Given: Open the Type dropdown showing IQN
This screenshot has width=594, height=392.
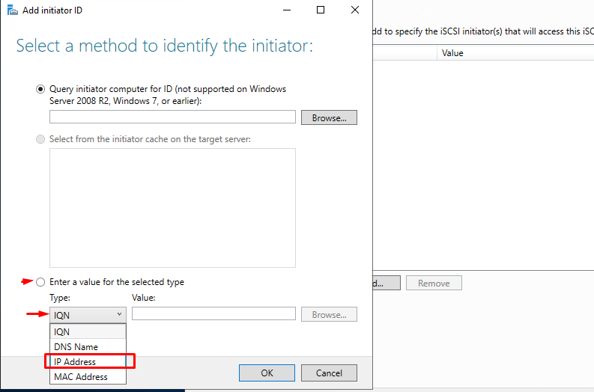Looking at the screenshot, I should tap(88, 315).
